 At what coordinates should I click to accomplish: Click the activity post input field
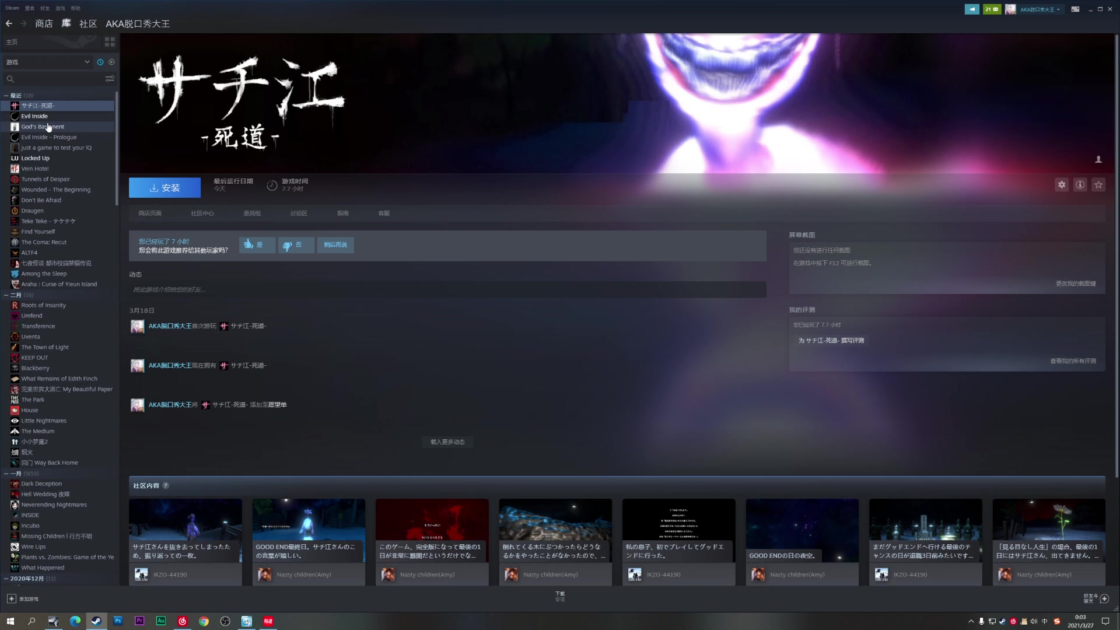pyautogui.click(x=447, y=290)
